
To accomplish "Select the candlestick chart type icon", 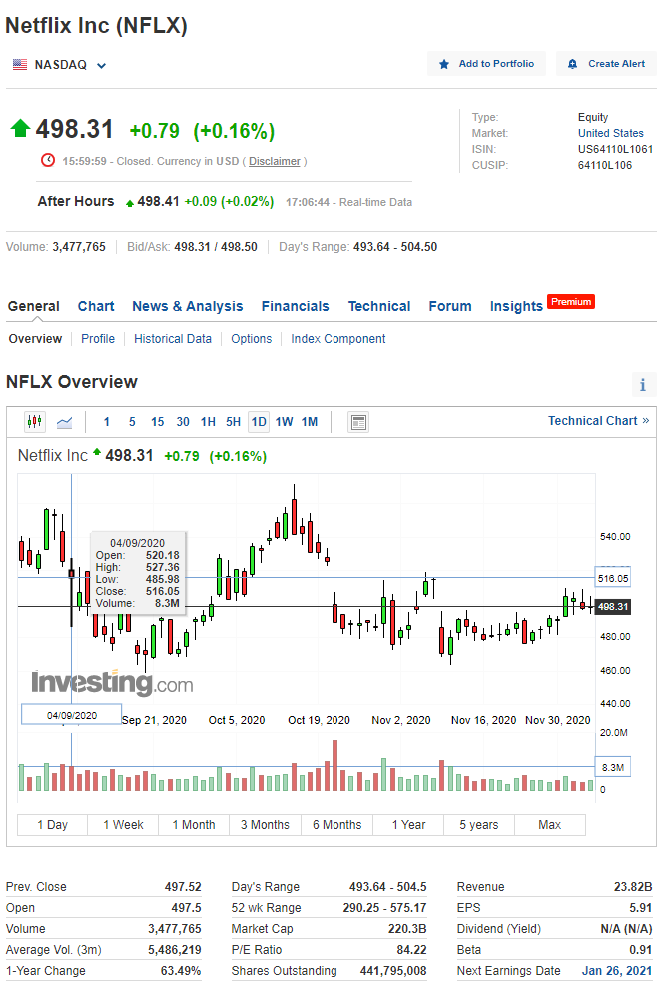I will point(35,421).
